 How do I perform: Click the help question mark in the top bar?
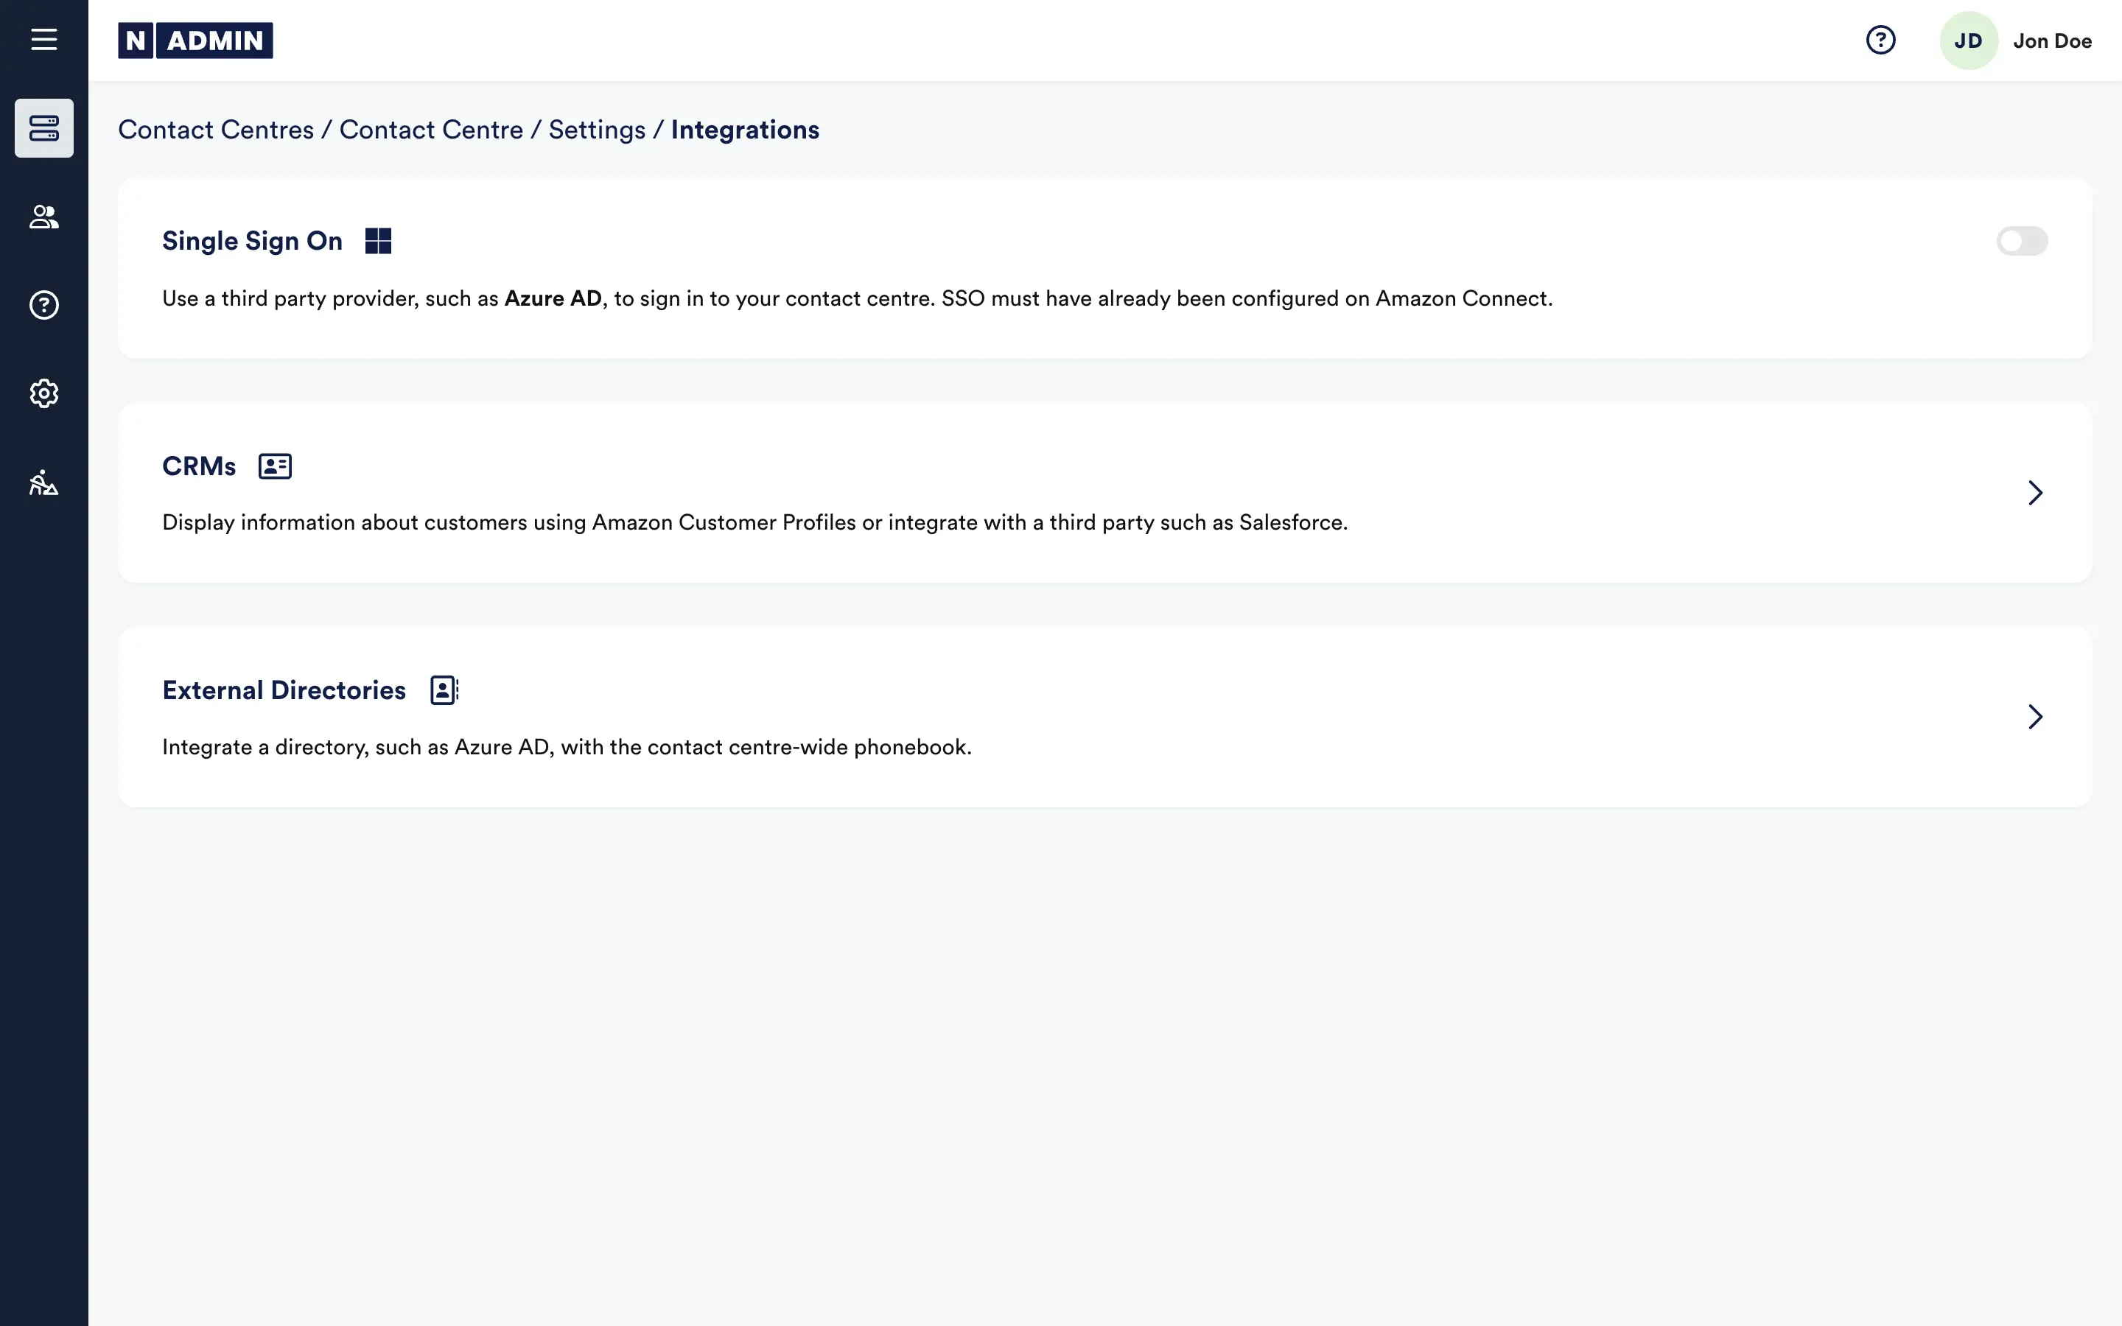1880,40
